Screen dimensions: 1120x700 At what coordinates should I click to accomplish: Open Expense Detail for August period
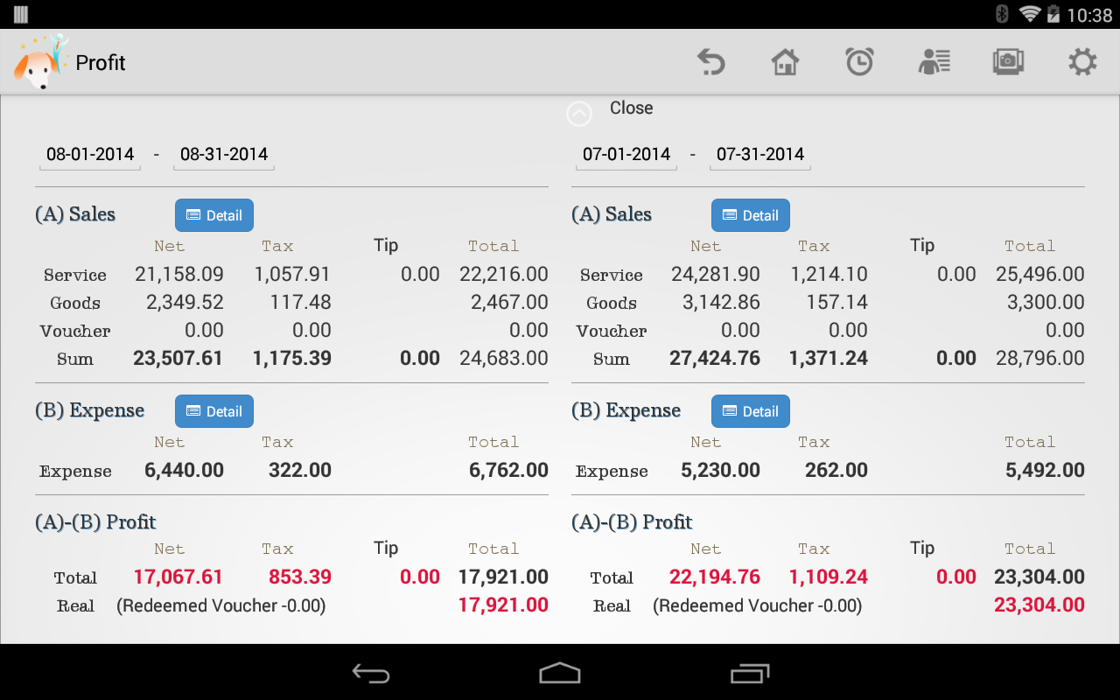[214, 411]
